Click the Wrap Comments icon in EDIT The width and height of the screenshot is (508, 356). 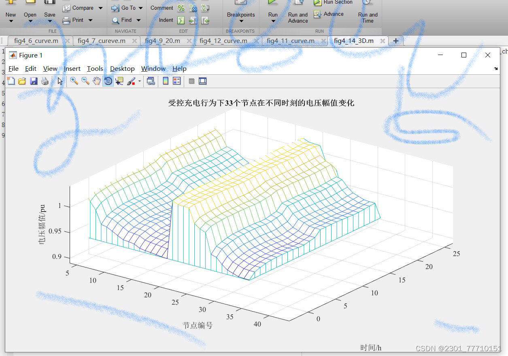(205, 8)
